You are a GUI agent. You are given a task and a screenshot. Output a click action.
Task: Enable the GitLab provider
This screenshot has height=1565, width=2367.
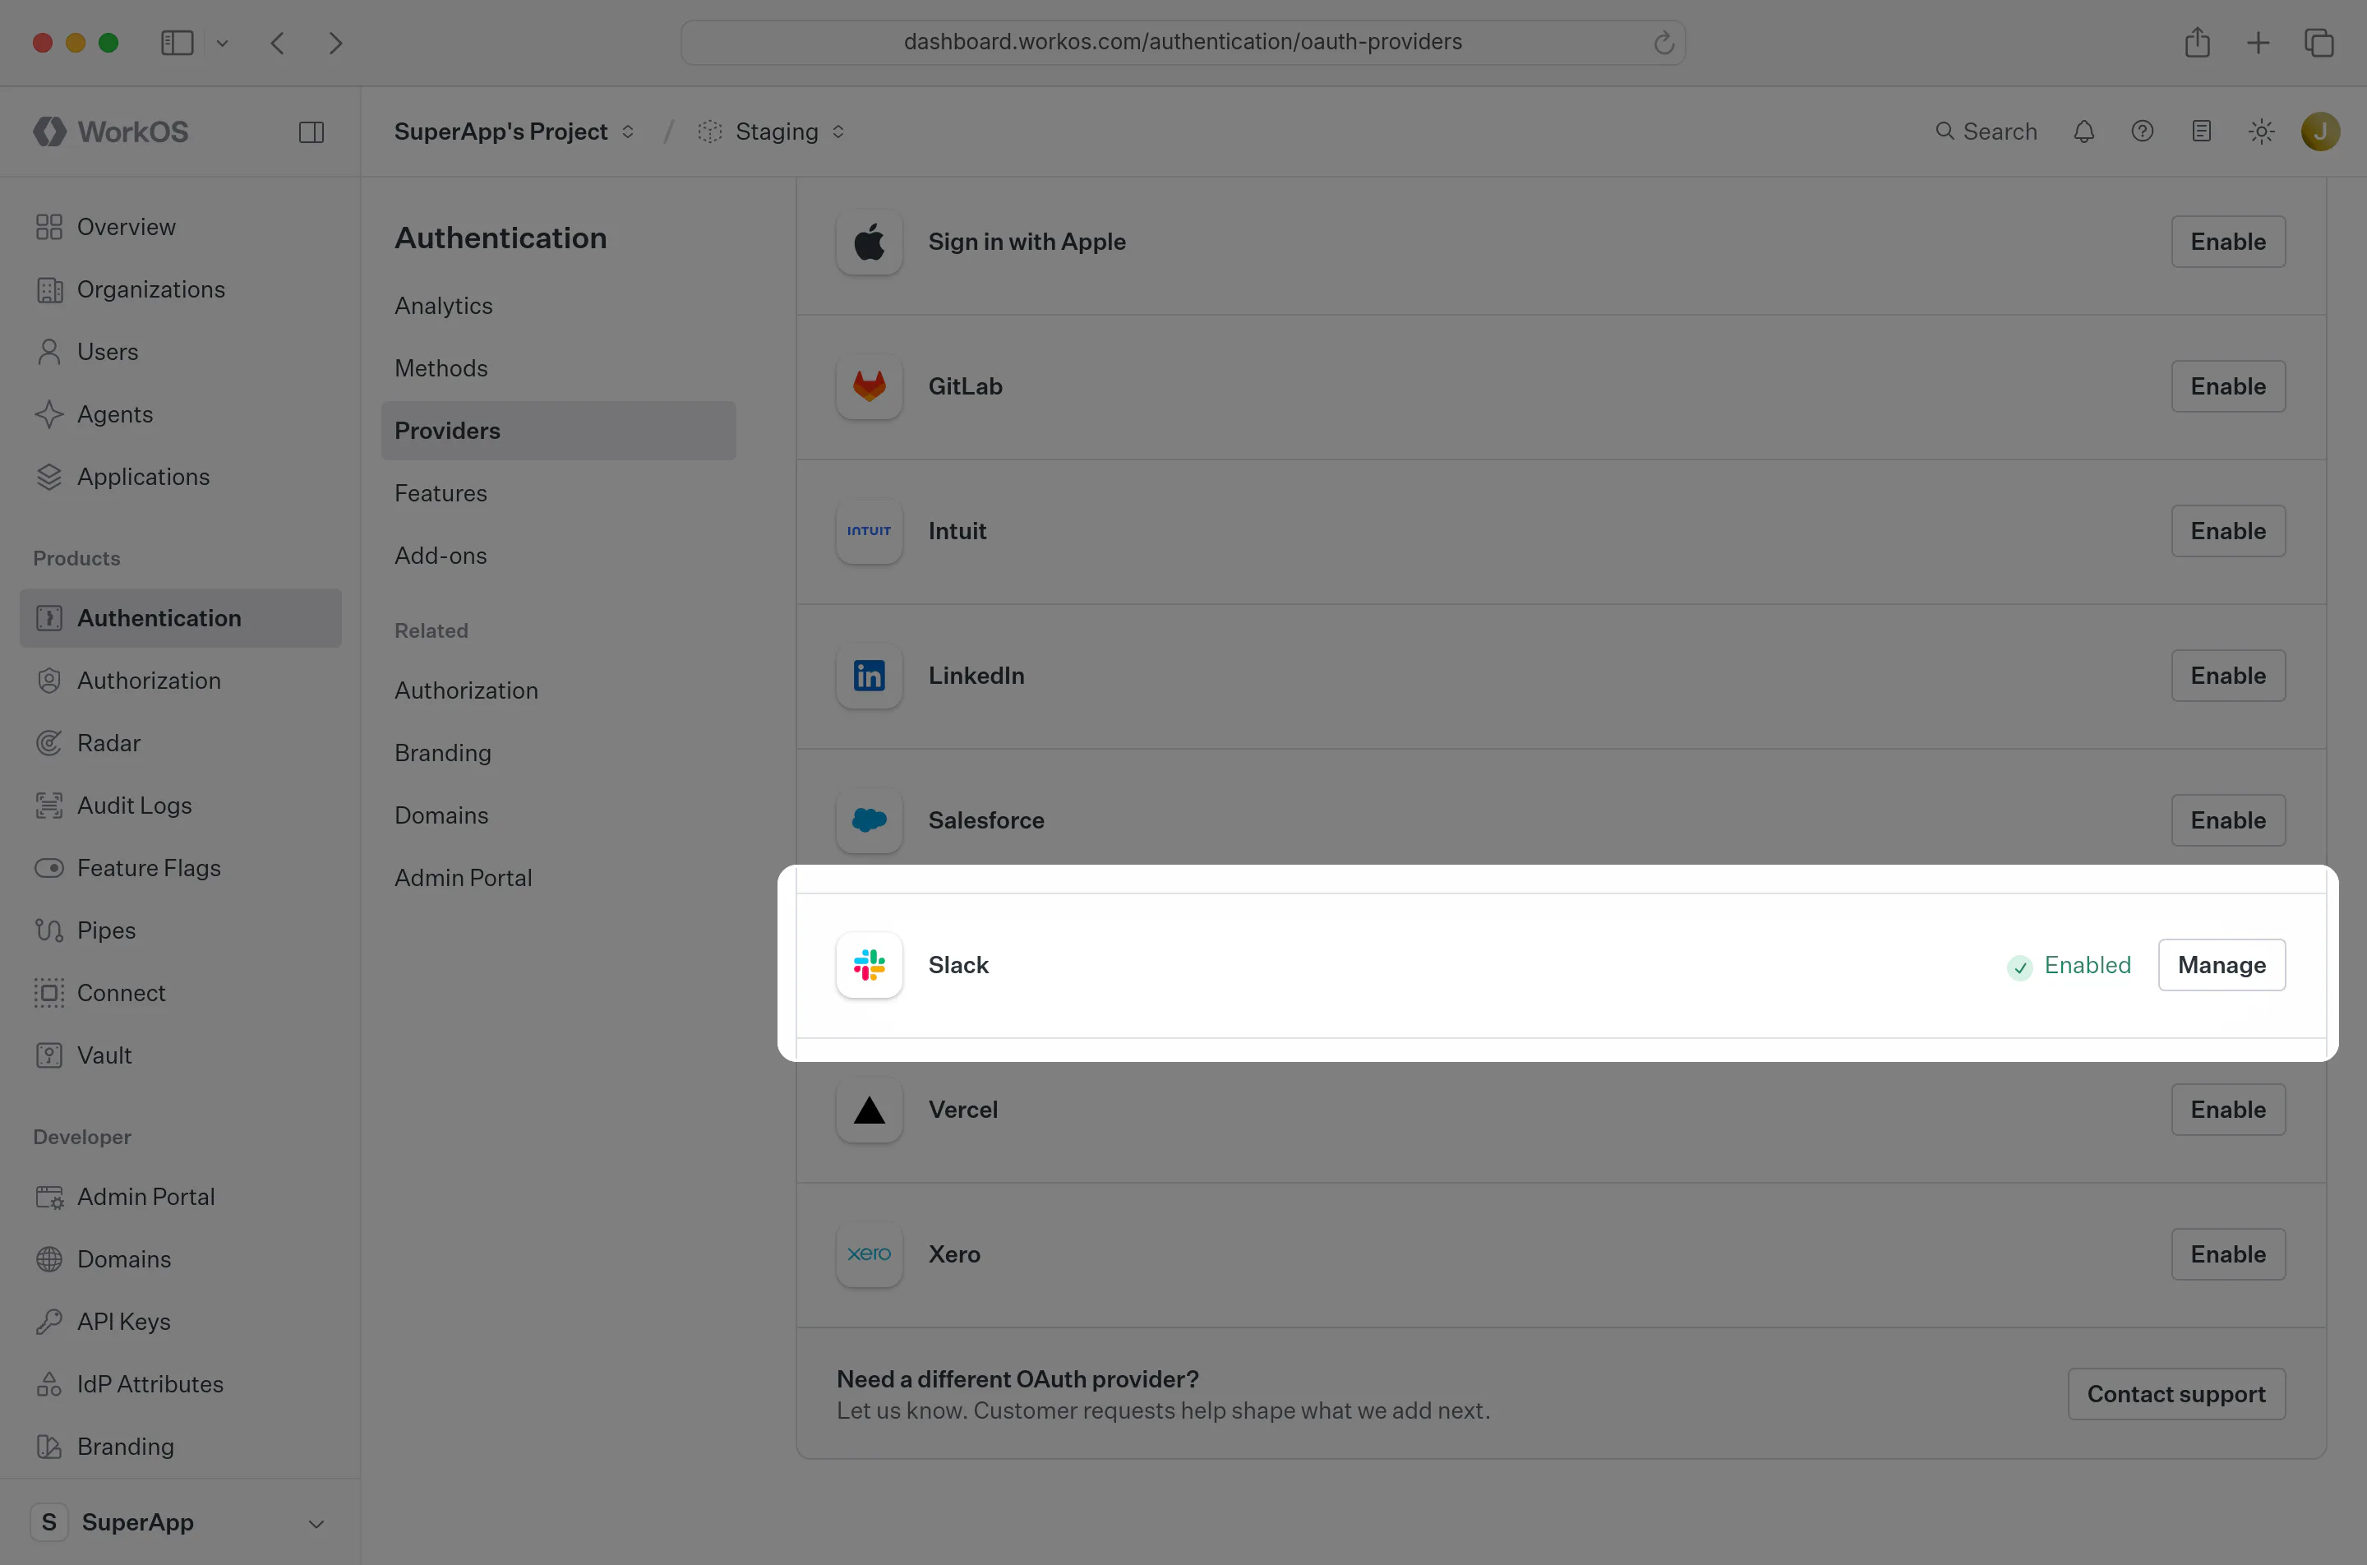(2228, 386)
